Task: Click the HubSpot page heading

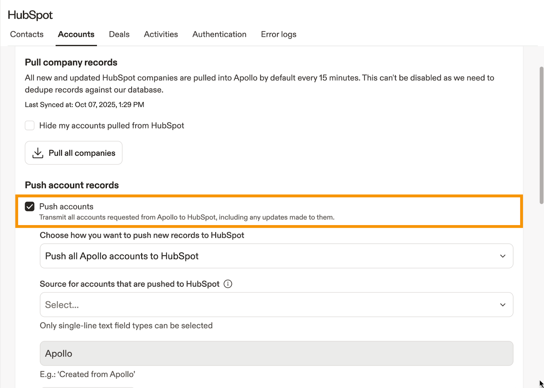Action: tap(30, 15)
